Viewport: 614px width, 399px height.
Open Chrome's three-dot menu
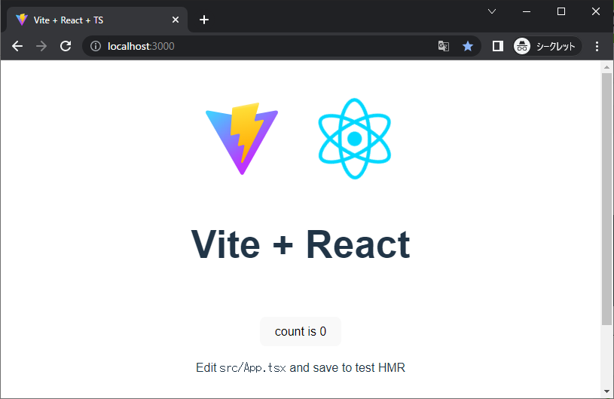coord(597,46)
